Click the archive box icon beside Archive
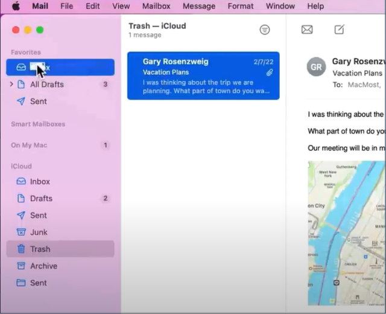Screen dimensions: 386x314 click(x=21, y=266)
